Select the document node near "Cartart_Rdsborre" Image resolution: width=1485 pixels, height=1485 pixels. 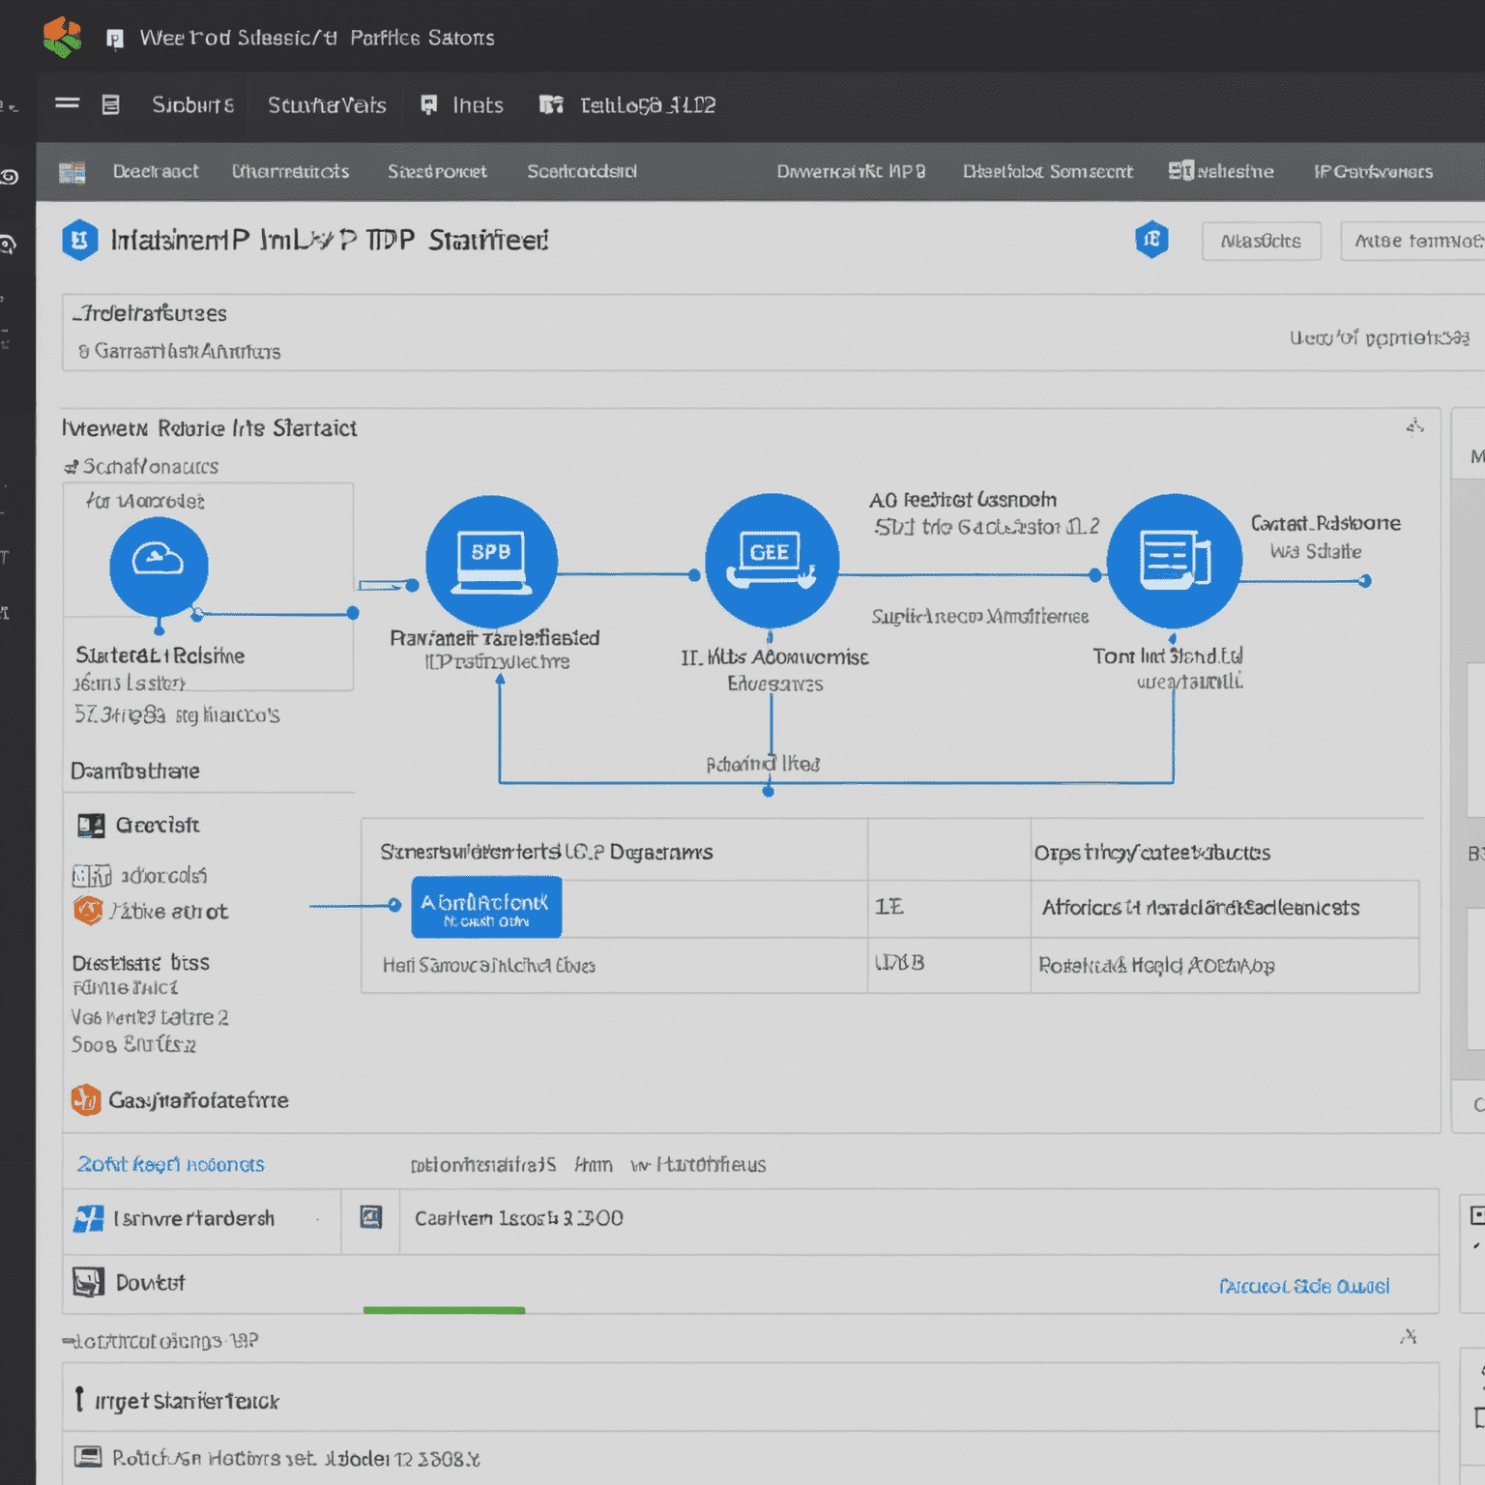click(1174, 562)
